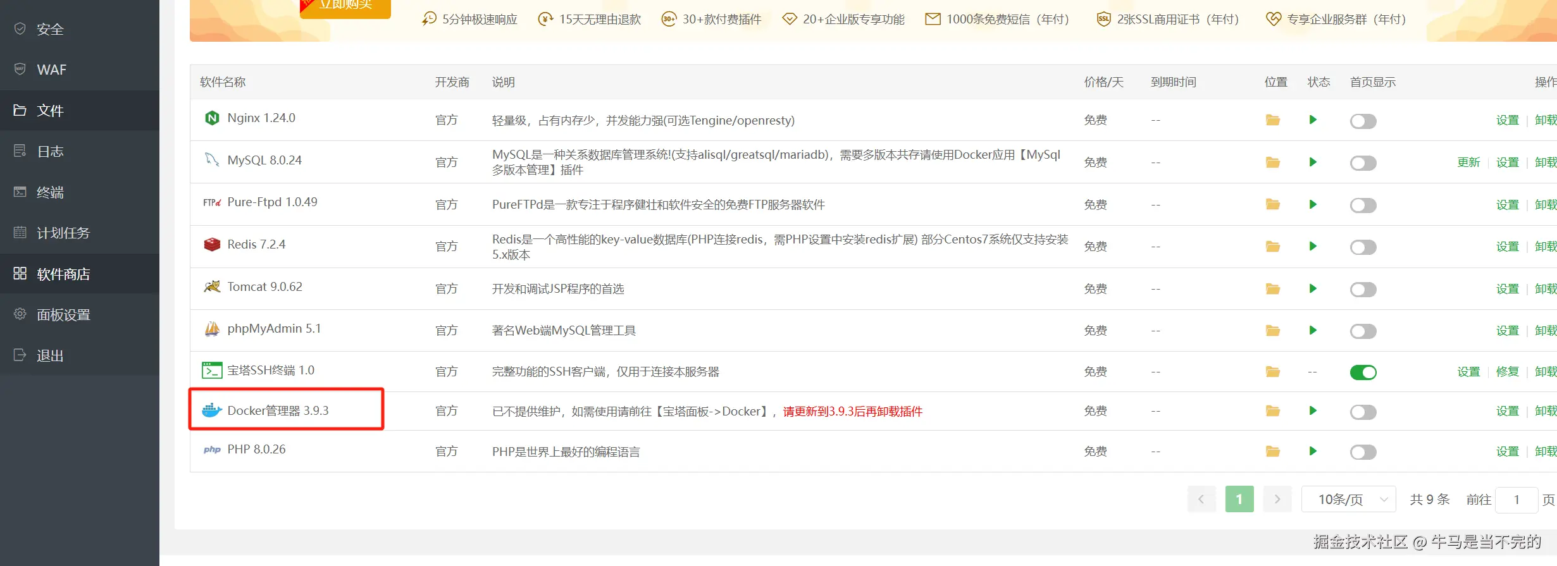Click the Nginx logo icon
This screenshot has height=566, width=1557.
(212, 118)
